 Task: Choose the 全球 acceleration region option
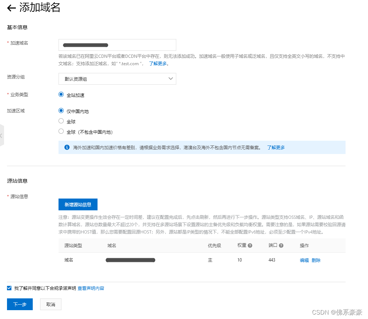[61, 121]
